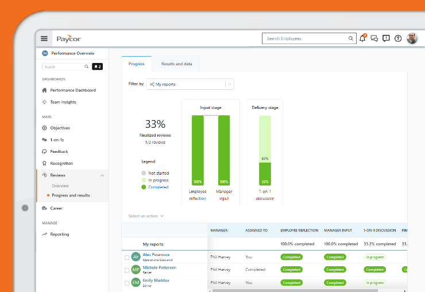Click Alex Finamore's AF avatar
Viewport: 425px width, 292px height.
tap(136, 257)
